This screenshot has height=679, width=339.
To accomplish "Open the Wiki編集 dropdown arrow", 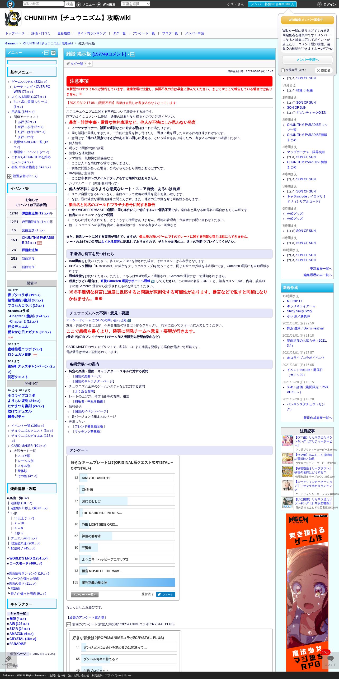I will pyautogui.click(x=99, y=4).
